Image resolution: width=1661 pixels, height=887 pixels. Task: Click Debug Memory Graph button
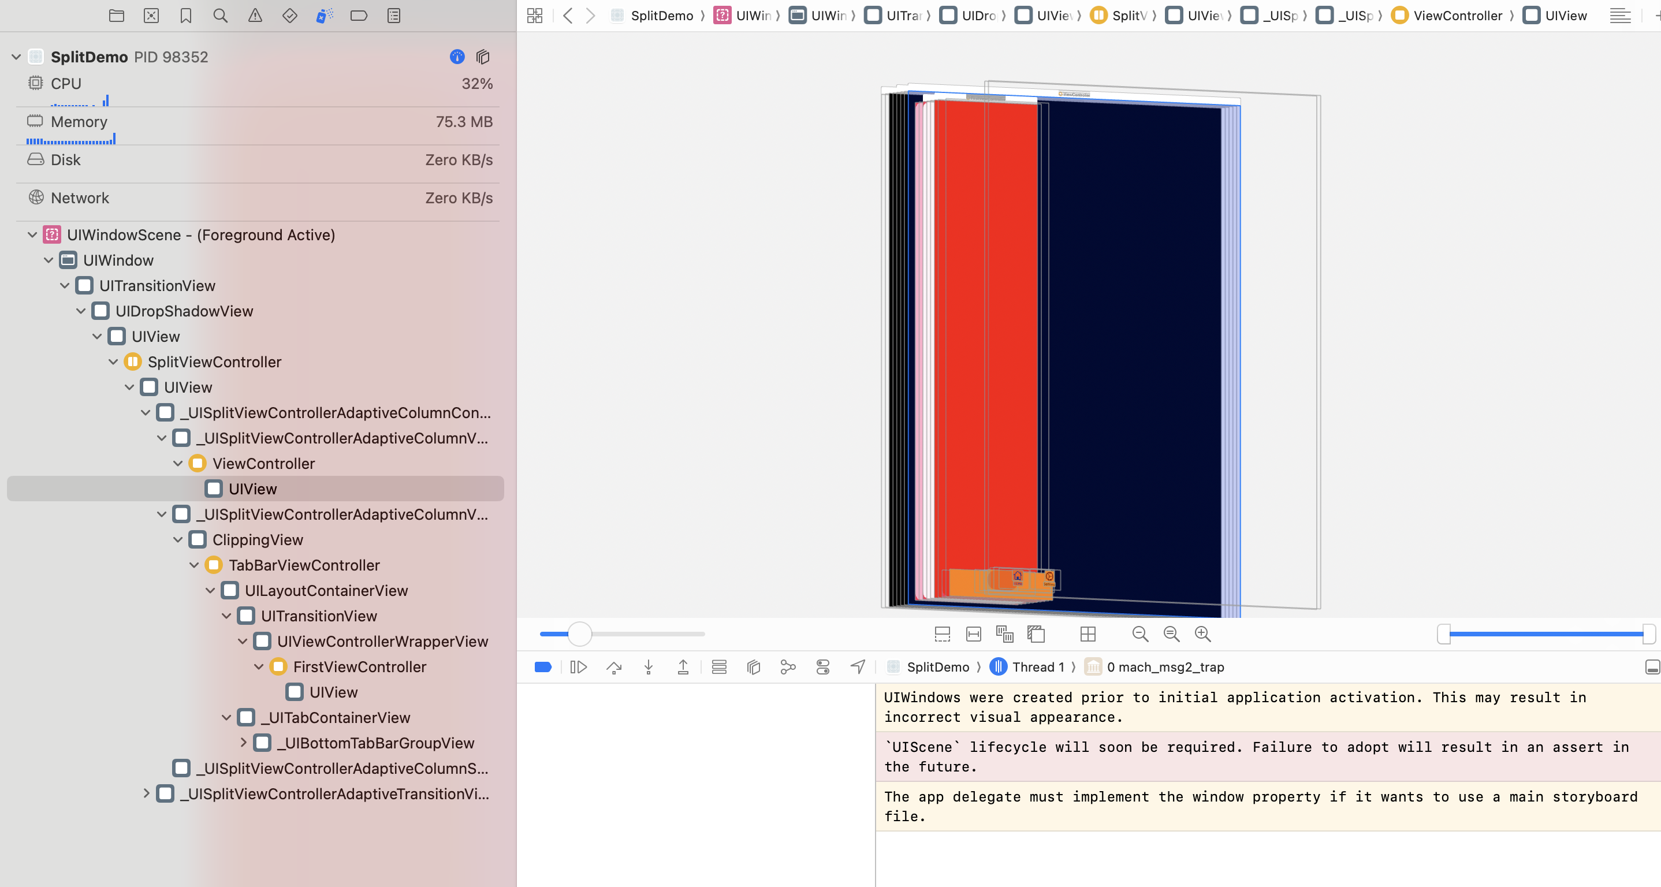point(788,667)
